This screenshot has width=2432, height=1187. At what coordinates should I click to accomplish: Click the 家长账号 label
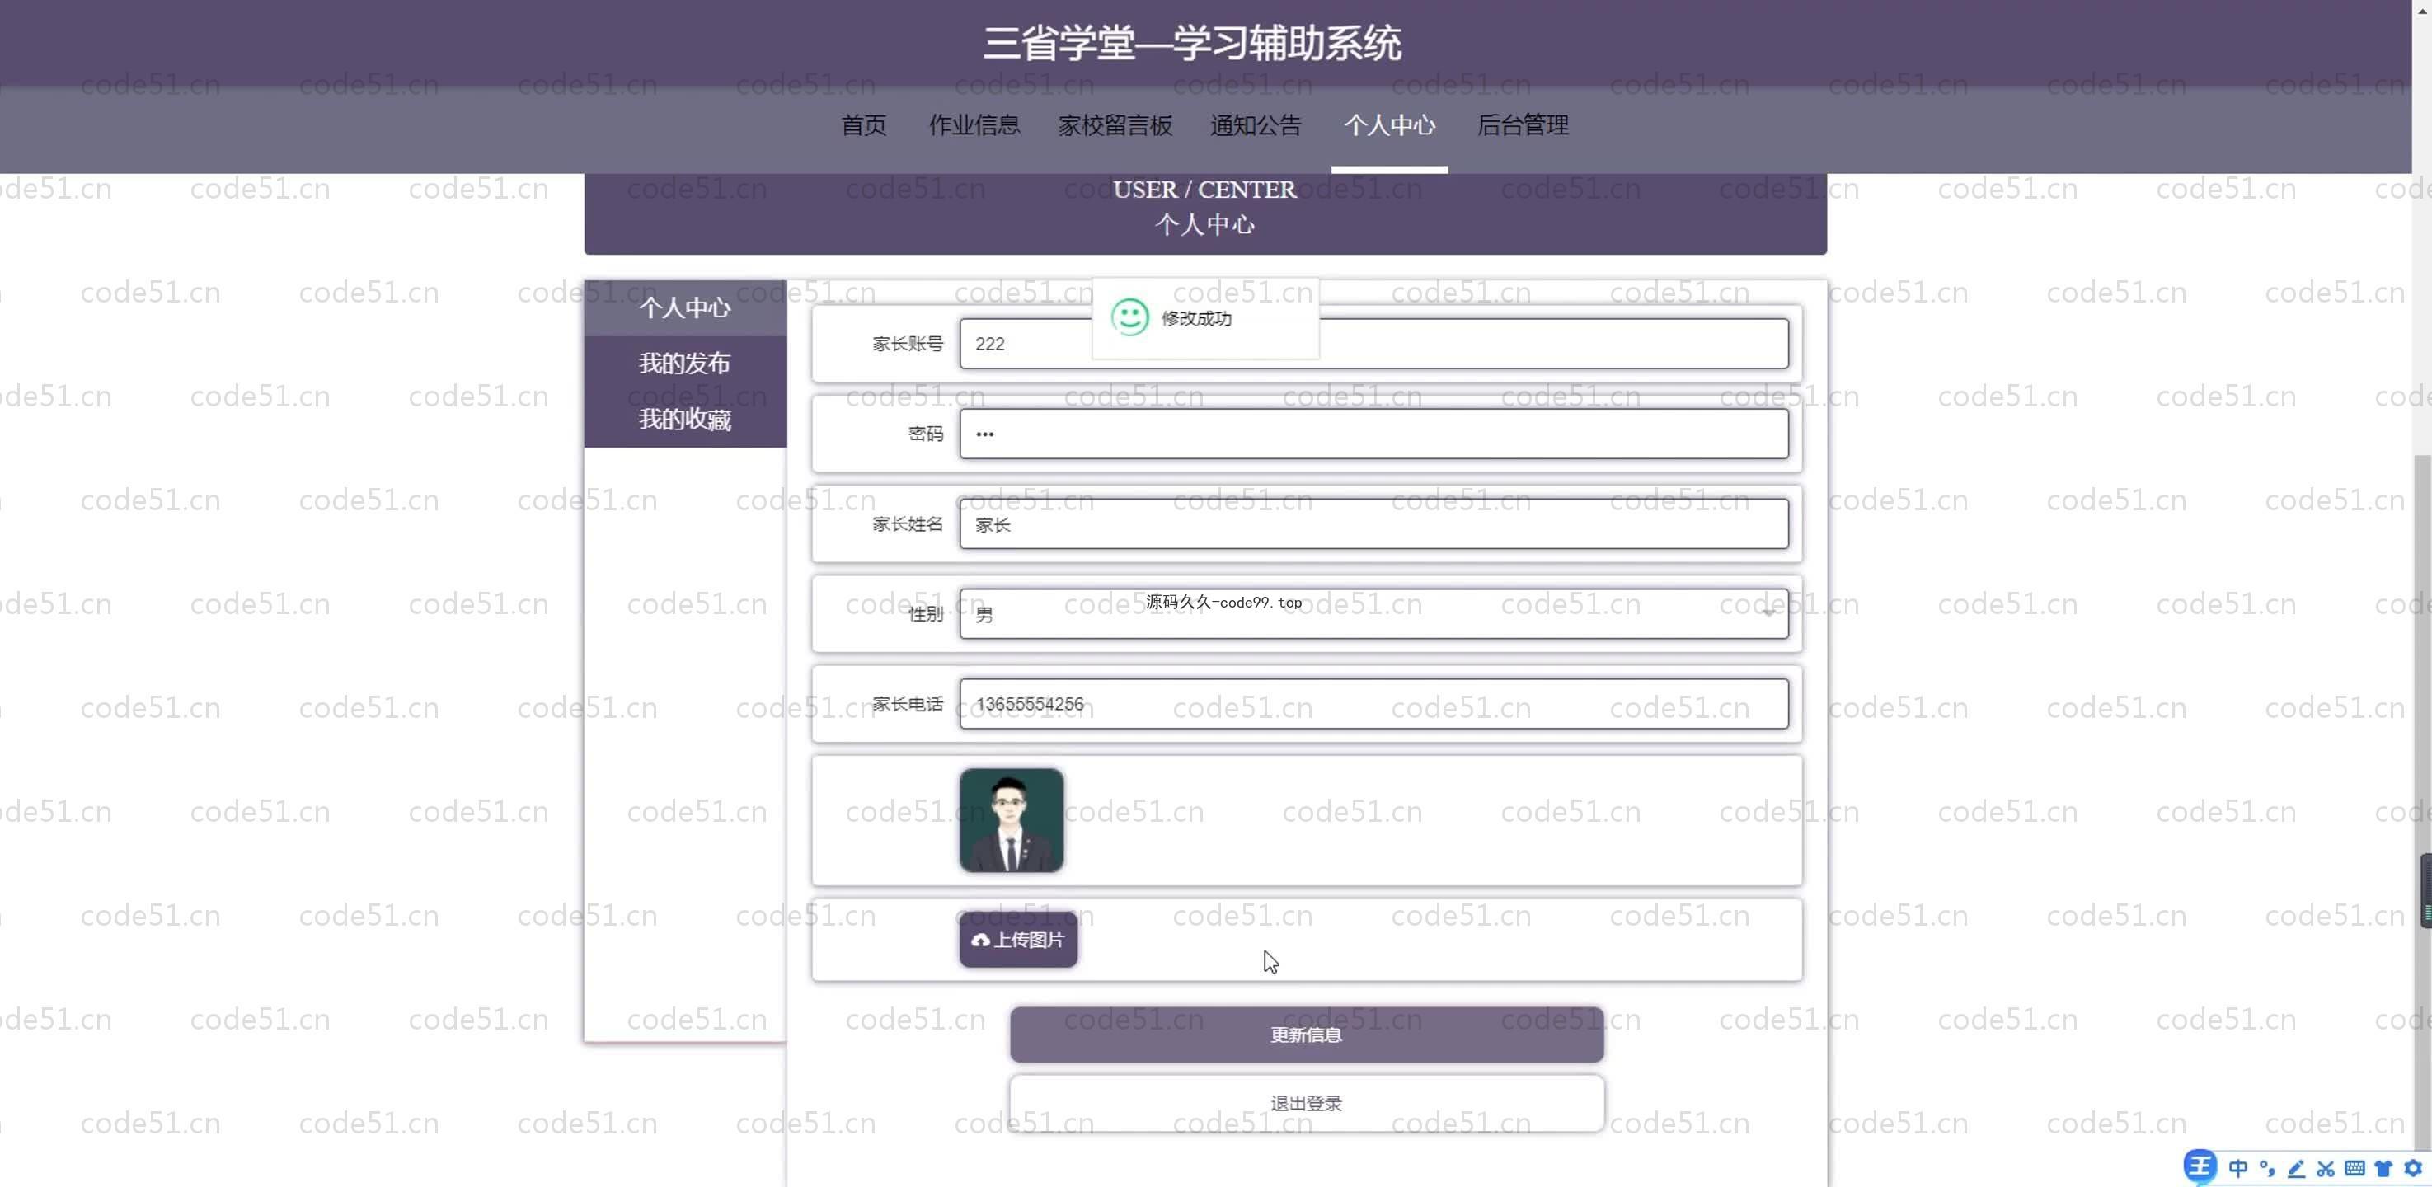(908, 344)
